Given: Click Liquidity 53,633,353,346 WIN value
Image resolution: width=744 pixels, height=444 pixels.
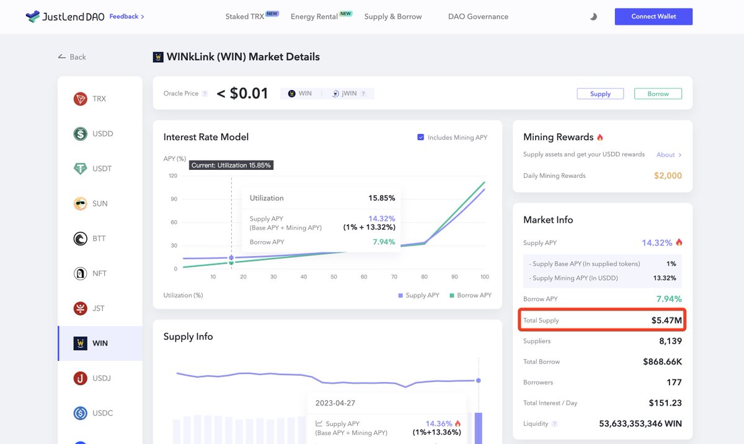Looking at the screenshot, I should (640, 424).
